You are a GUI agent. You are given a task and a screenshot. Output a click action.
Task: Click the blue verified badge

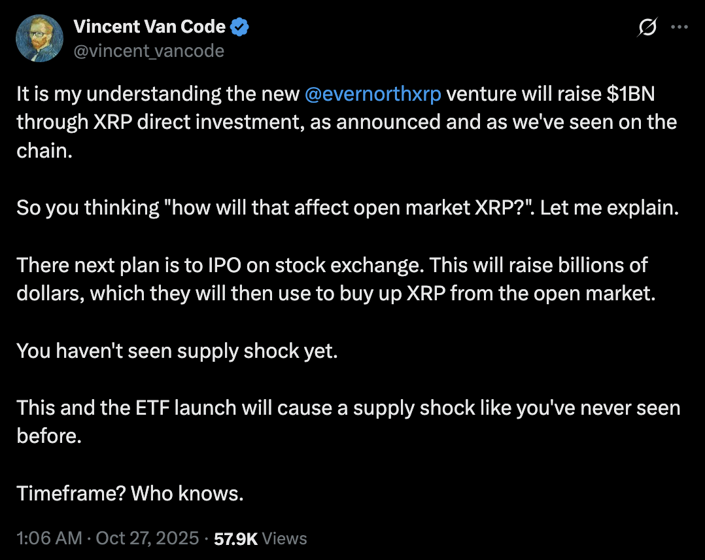click(239, 27)
